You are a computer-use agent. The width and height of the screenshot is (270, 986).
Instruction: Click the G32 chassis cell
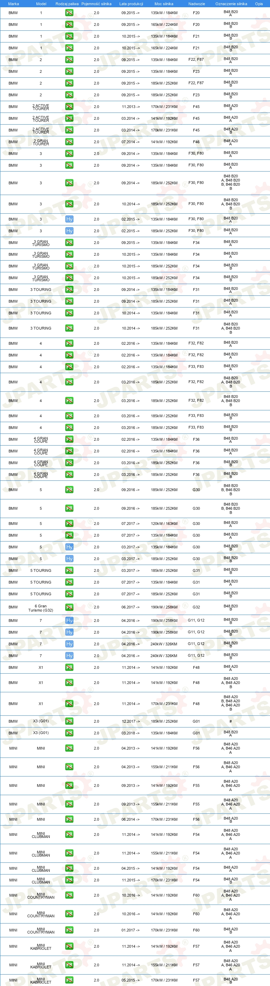pyautogui.click(x=196, y=607)
